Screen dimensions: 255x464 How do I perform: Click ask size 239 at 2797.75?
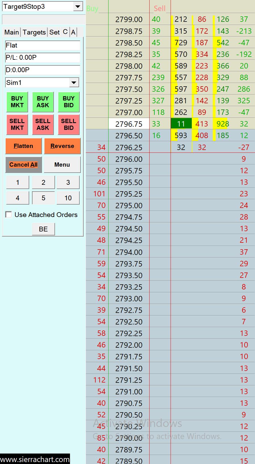click(158, 78)
